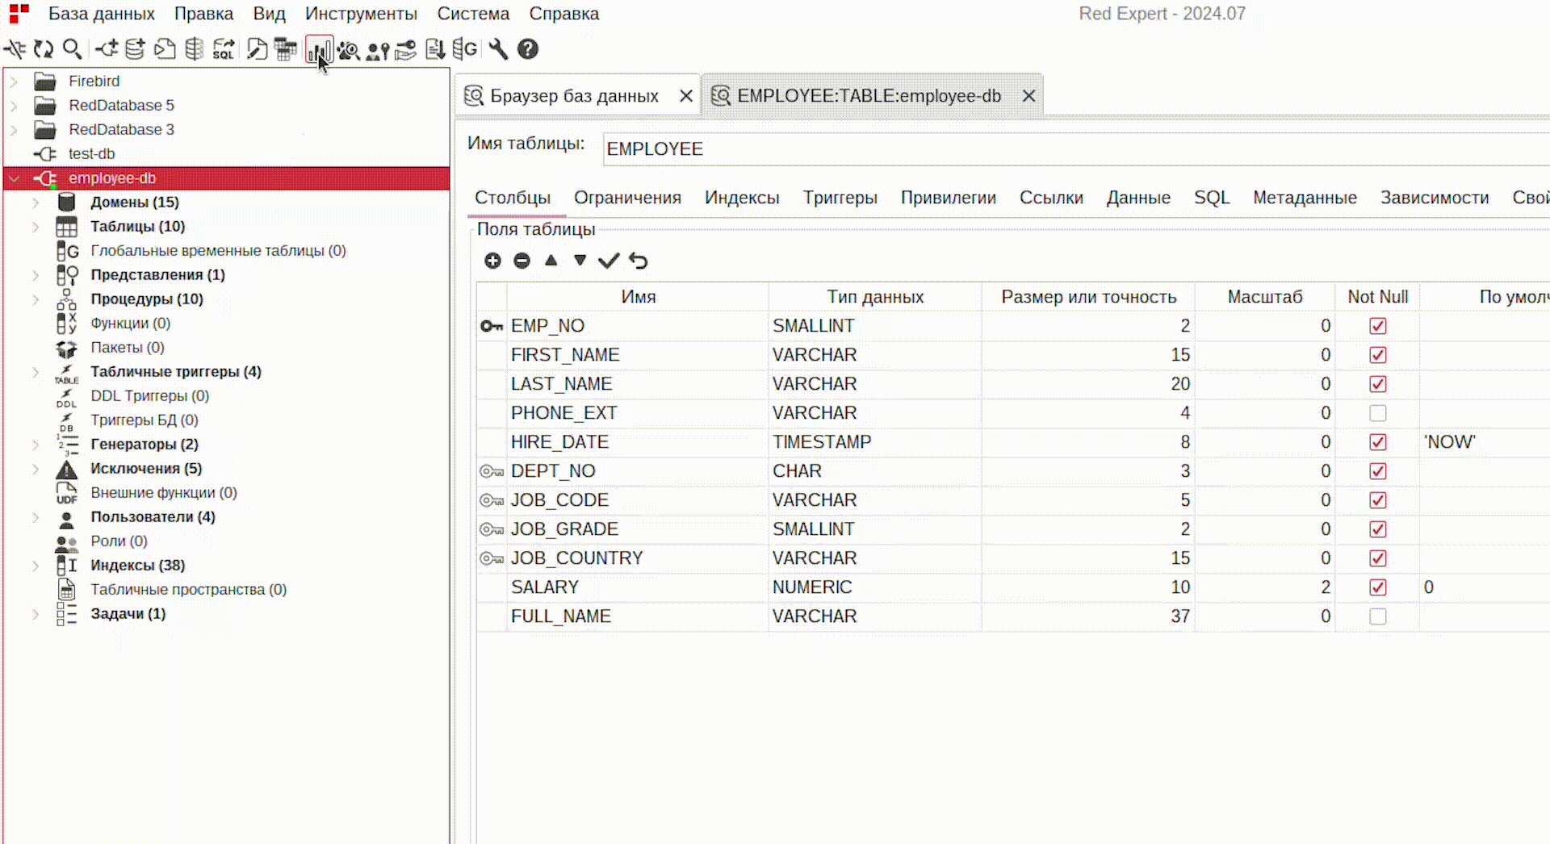The width and height of the screenshot is (1550, 844).
Task: Close the EMPLOYEE:TABLE:employee-db tab
Action: coord(1028,96)
